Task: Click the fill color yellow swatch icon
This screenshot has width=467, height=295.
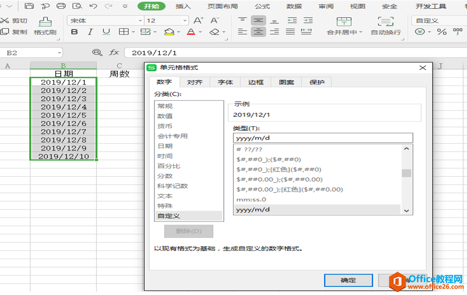Action: click(x=169, y=32)
